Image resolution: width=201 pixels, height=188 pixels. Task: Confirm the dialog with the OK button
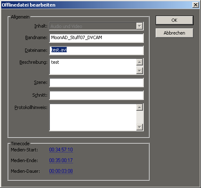[x=174, y=20]
